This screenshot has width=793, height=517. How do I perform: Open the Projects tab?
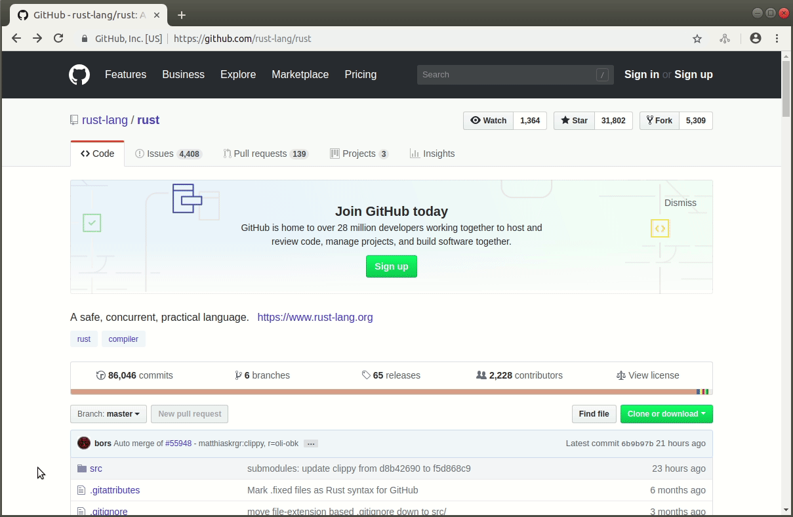coord(359,154)
